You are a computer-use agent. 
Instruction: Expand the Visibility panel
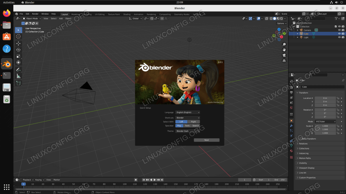click(320, 163)
